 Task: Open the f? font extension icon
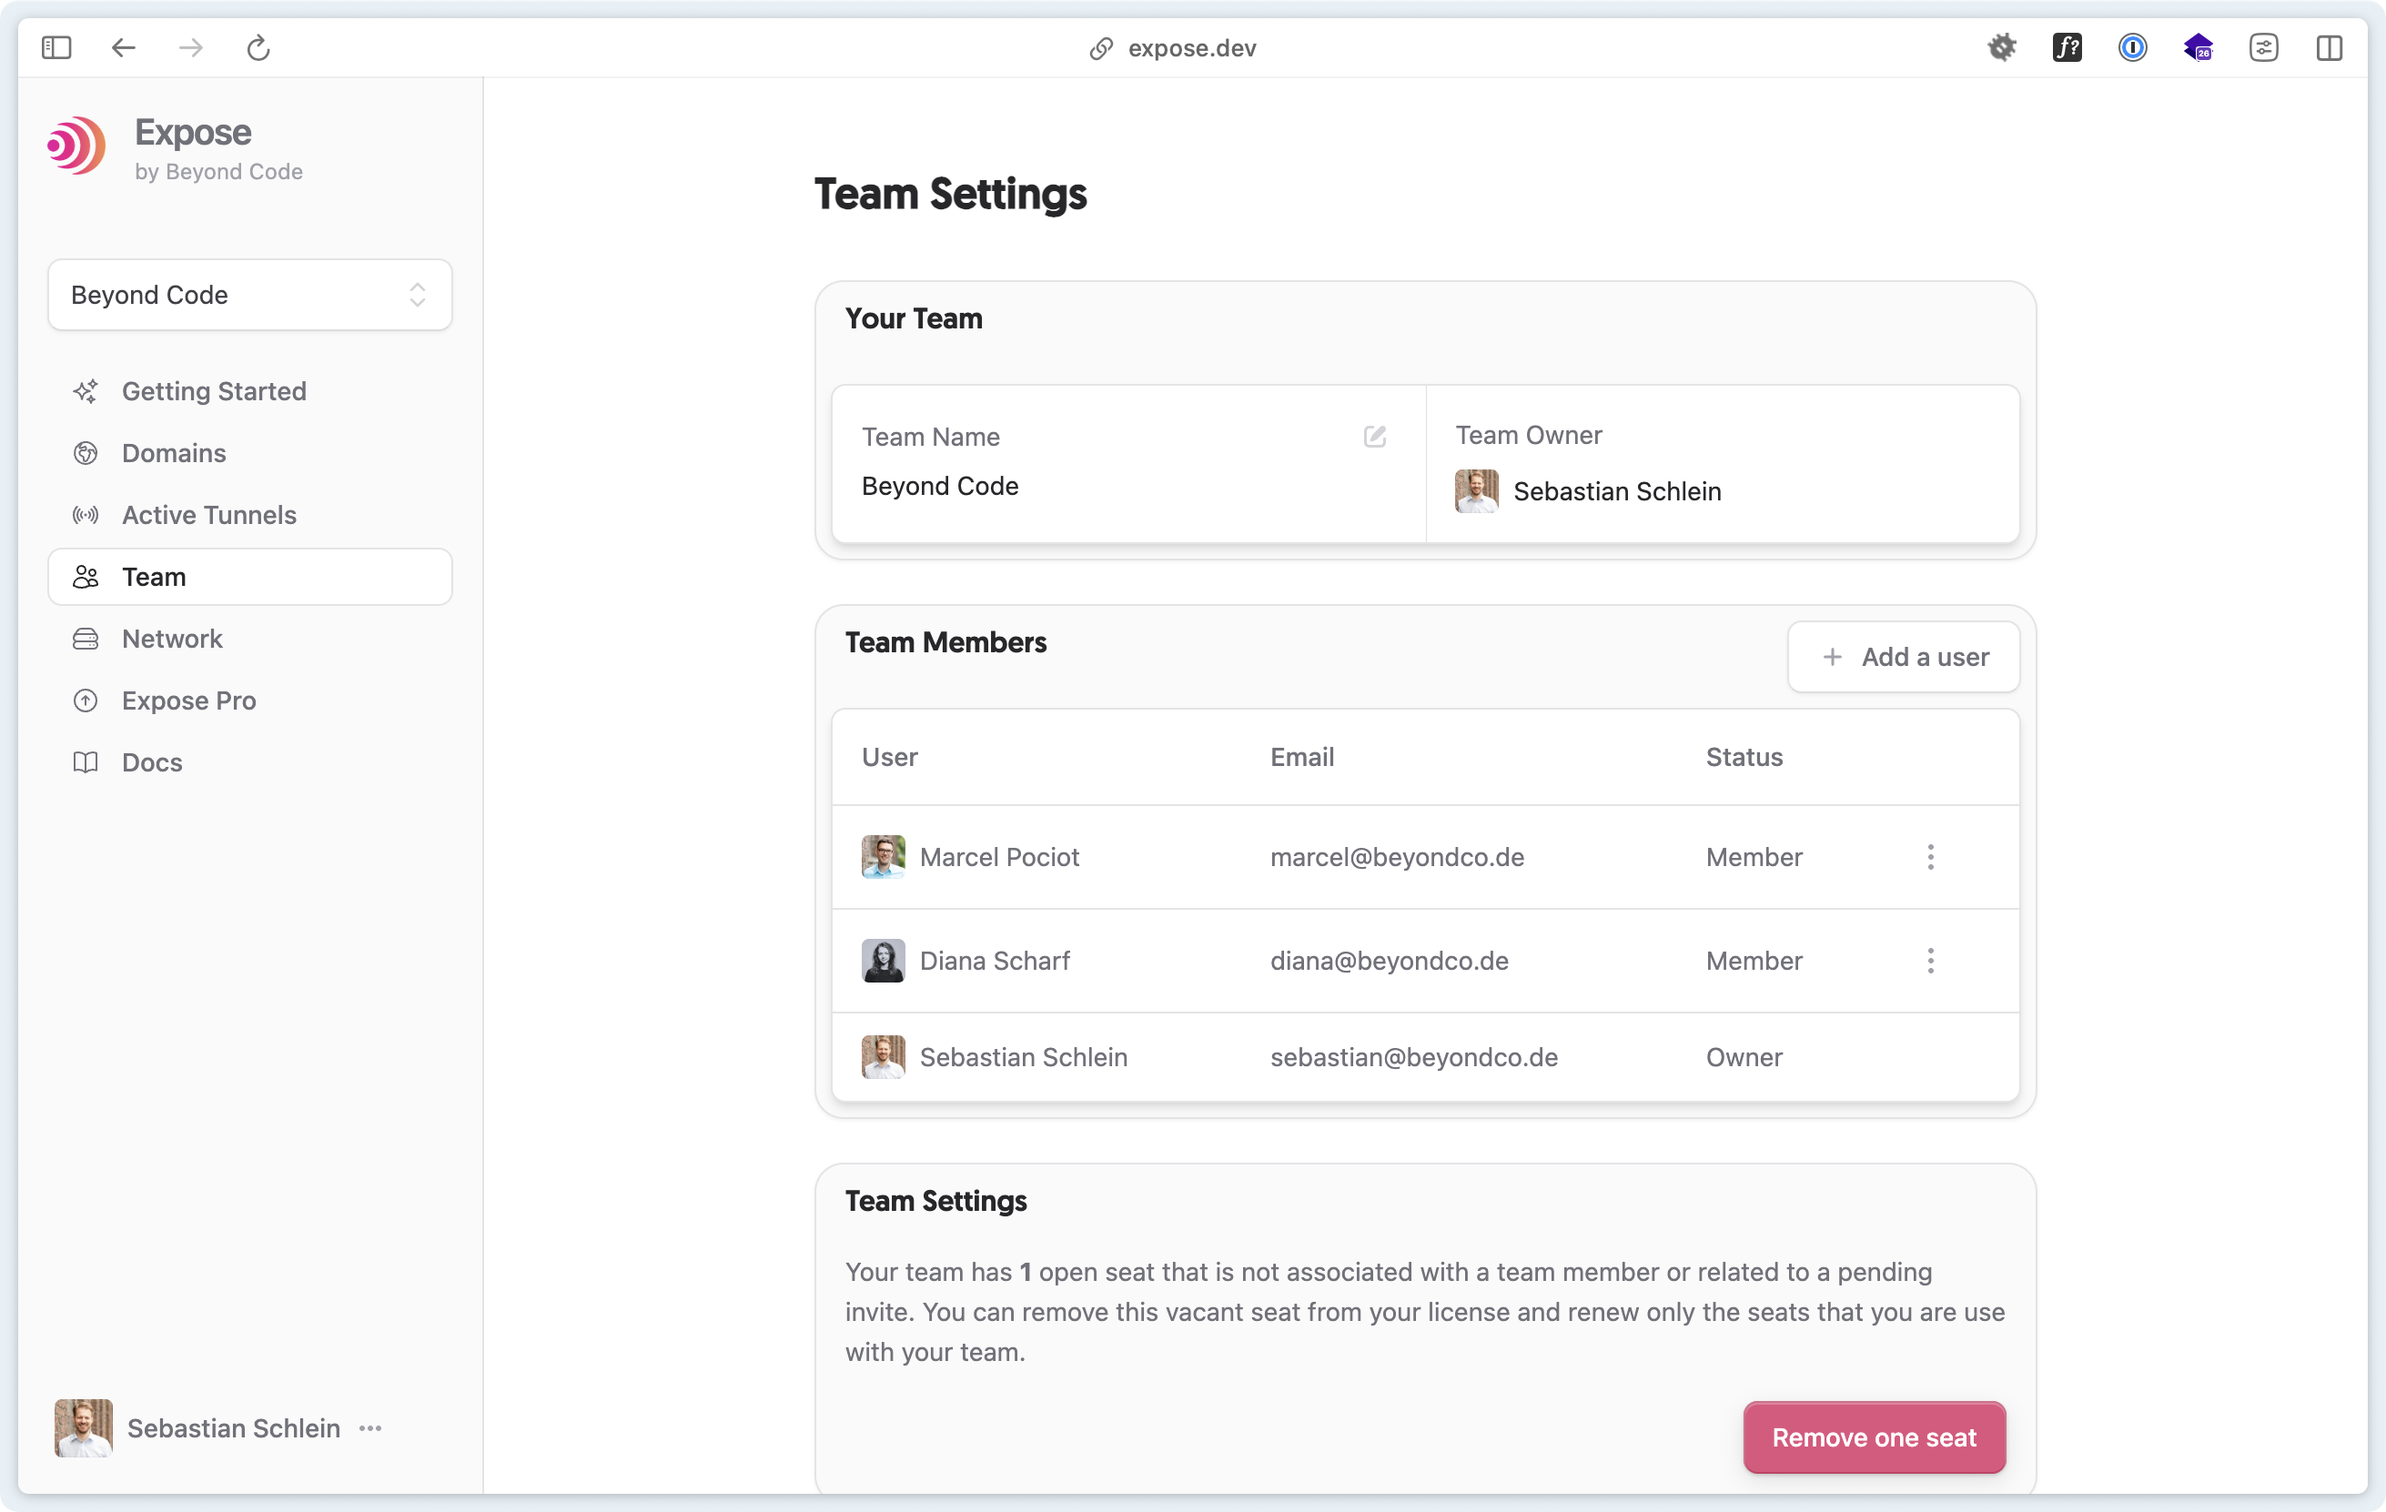click(x=2067, y=47)
